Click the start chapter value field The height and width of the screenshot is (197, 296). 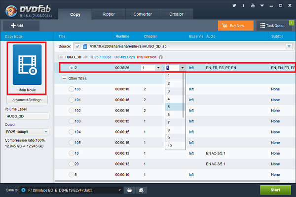click(148, 68)
